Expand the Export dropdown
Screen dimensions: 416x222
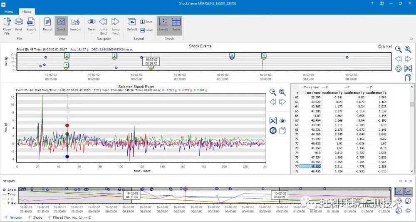coord(31,33)
